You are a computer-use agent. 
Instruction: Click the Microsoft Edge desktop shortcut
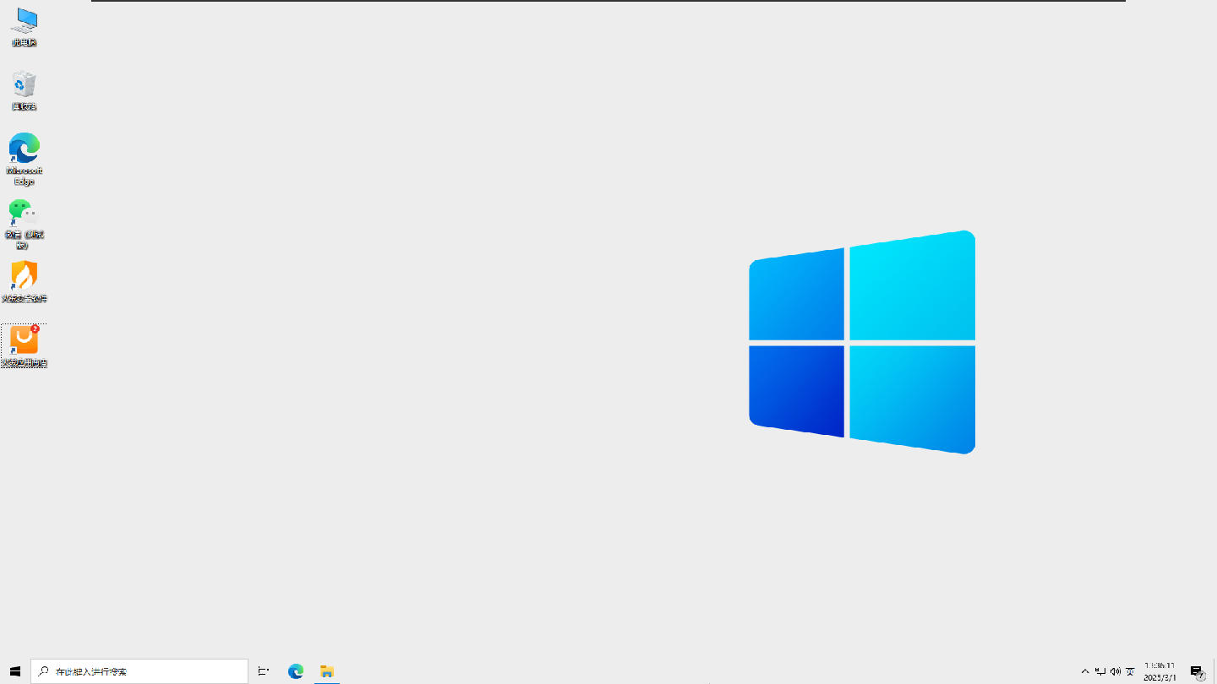pos(25,149)
